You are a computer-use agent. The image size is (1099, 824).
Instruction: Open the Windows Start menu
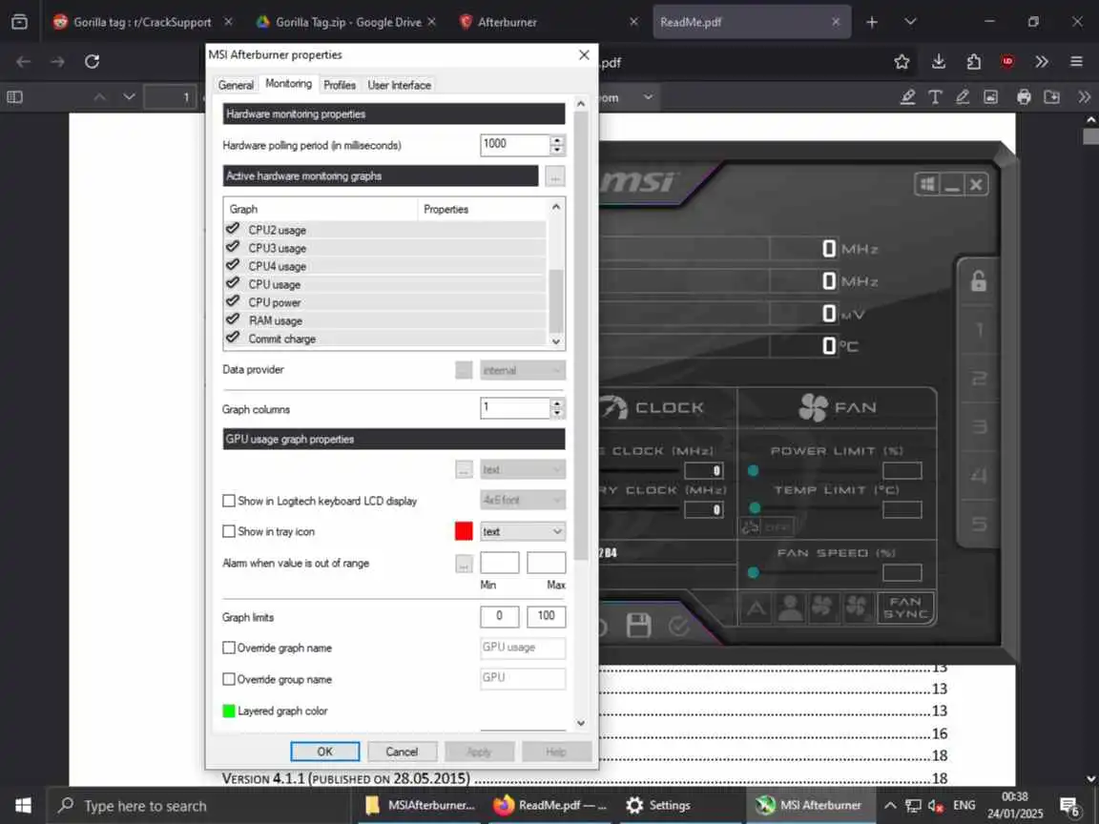[x=23, y=806]
